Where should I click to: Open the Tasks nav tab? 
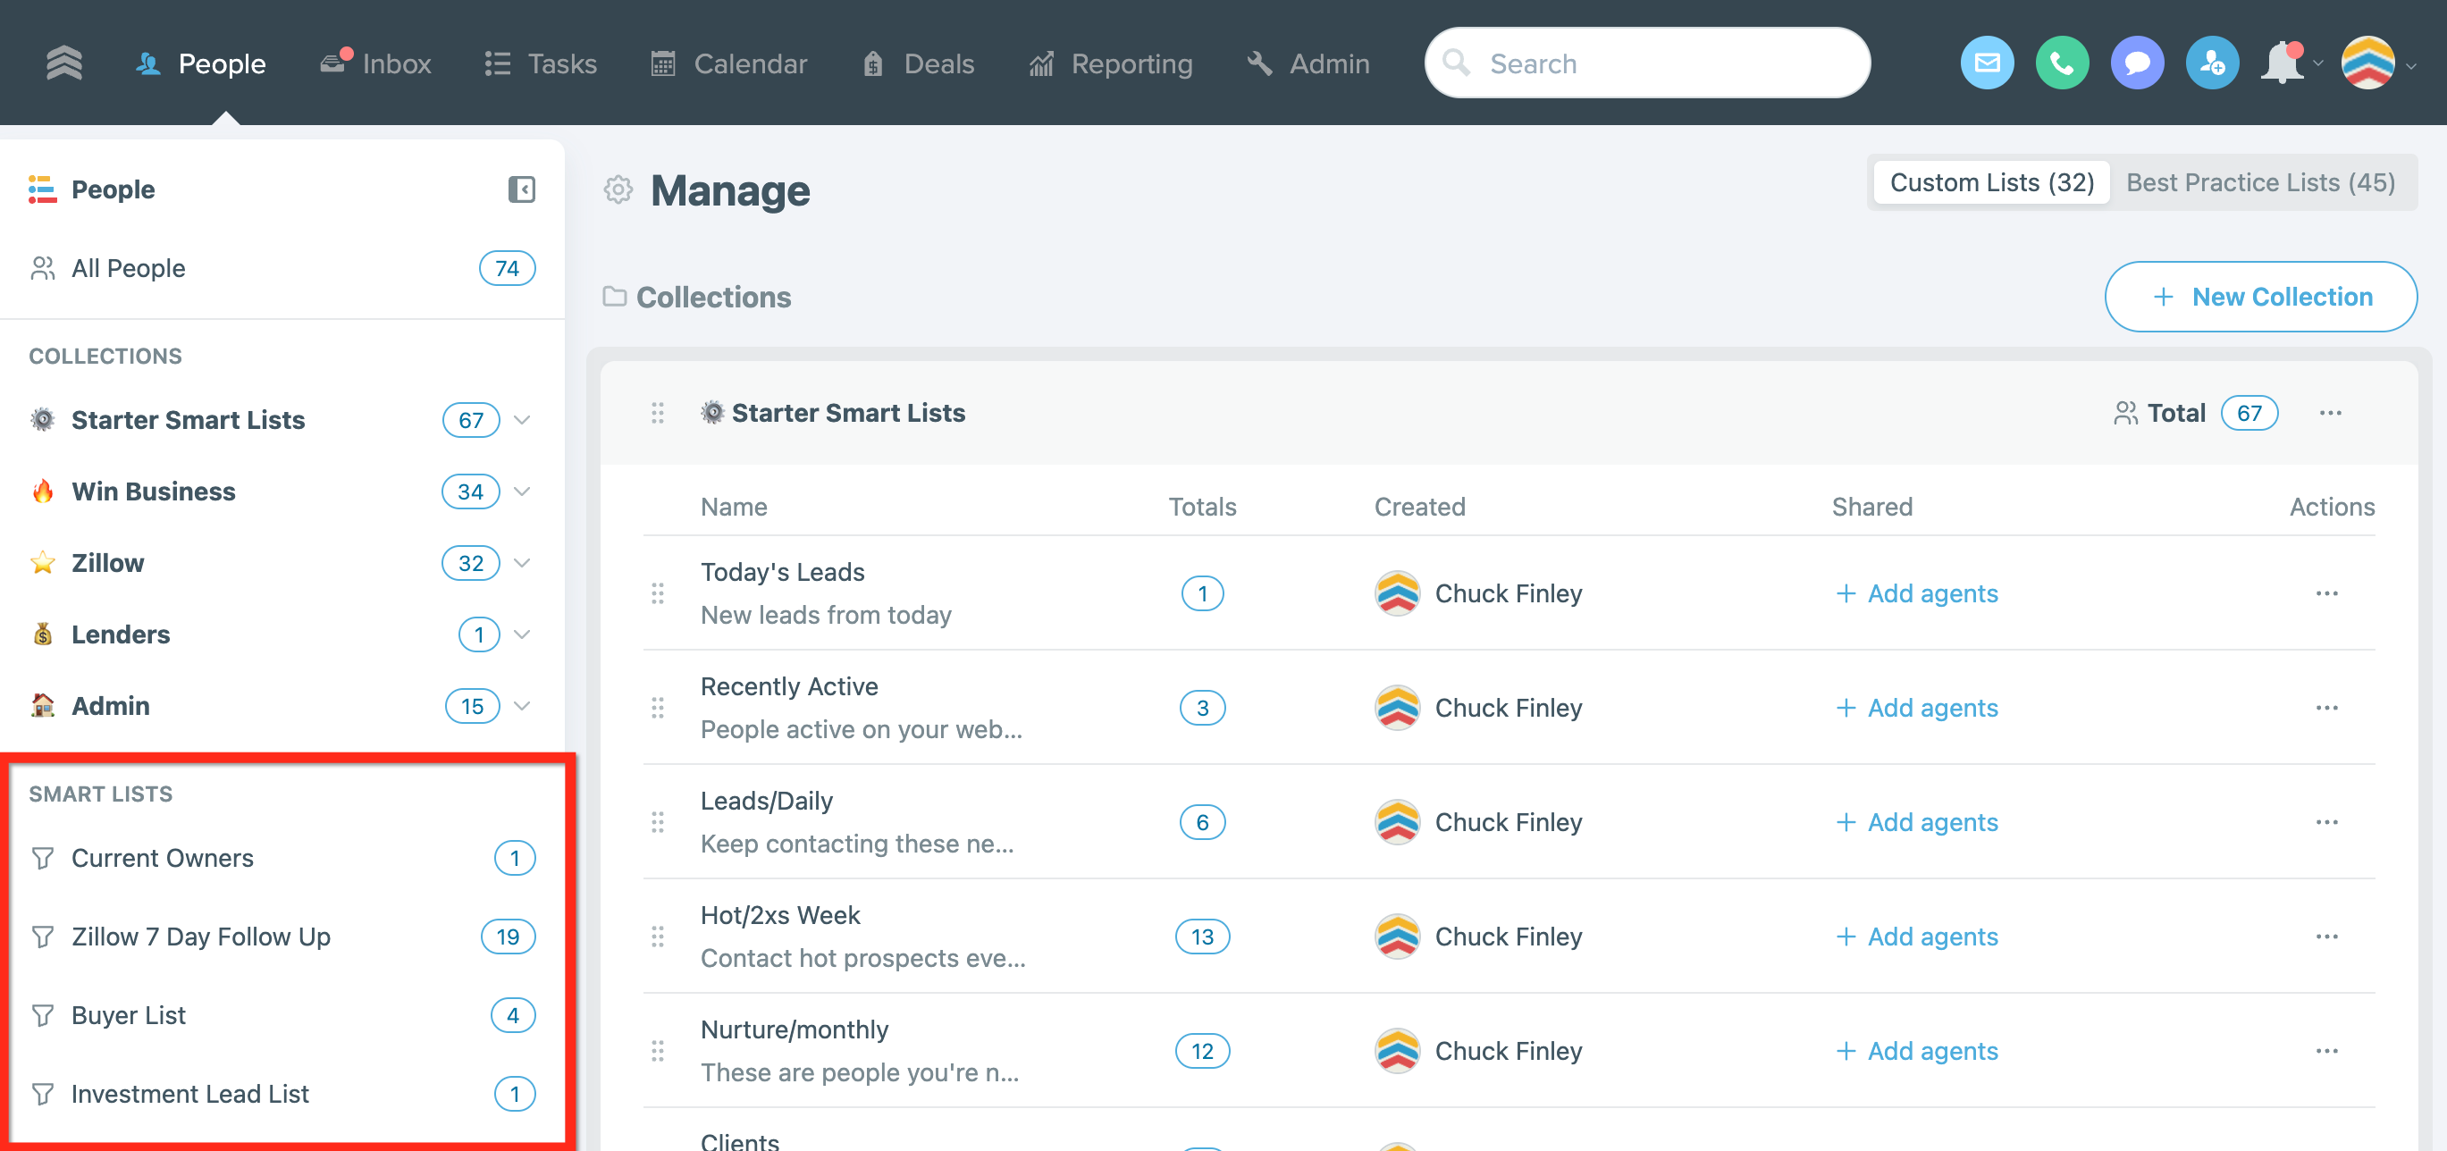[541, 63]
